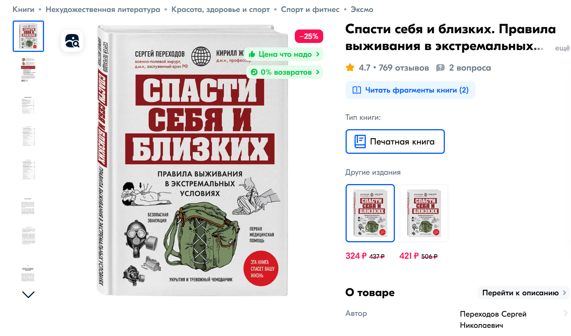The image size is (571, 336).
Task: Click the thumbs-up 'Цена что надо' badge
Action: tap(284, 54)
